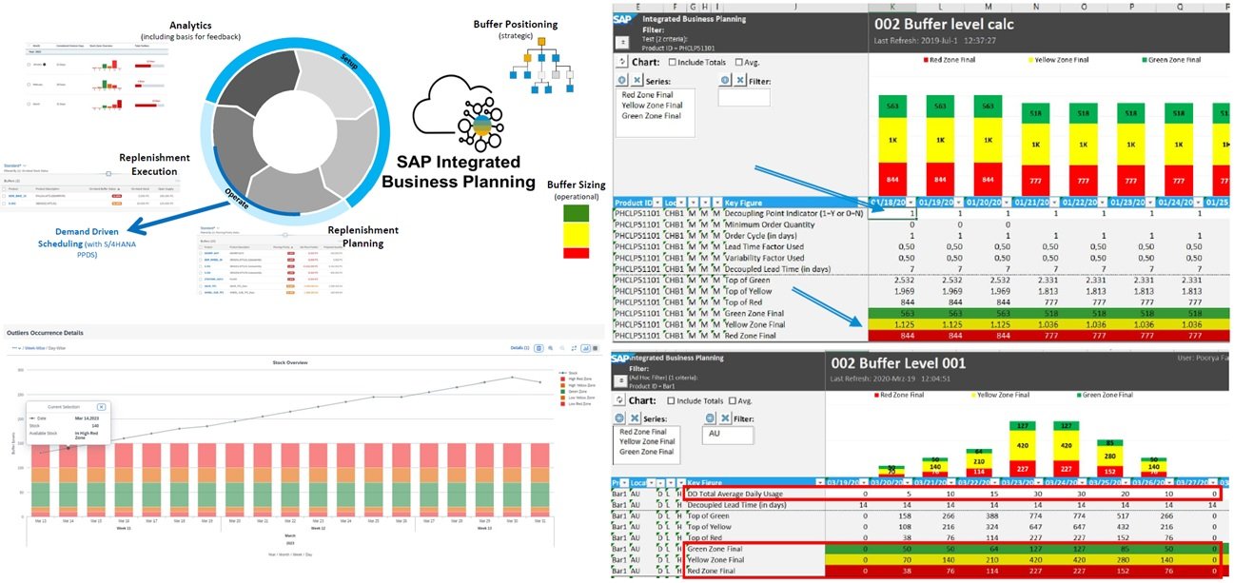Click add Series icon in lower IBP sheet

click(619, 418)
